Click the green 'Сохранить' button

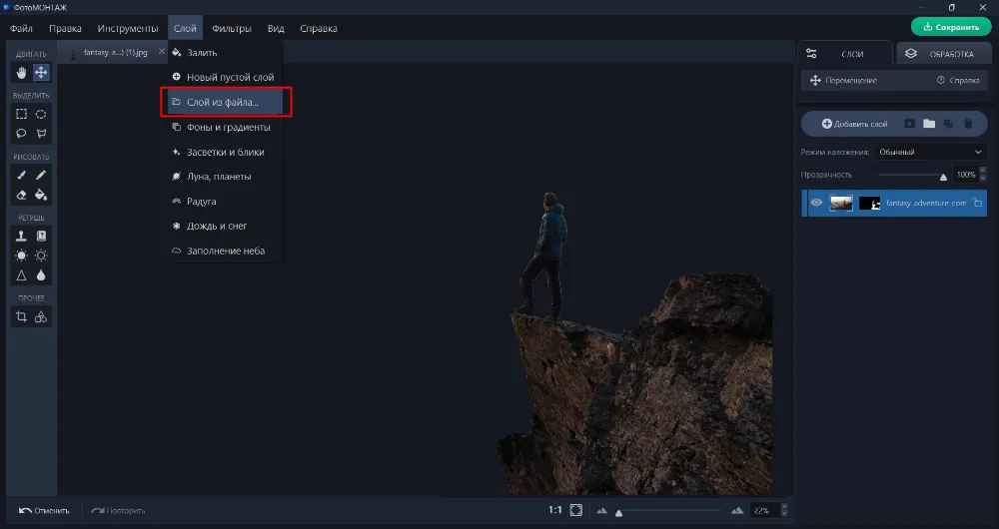pyautogui.click(x=950, y=27)
